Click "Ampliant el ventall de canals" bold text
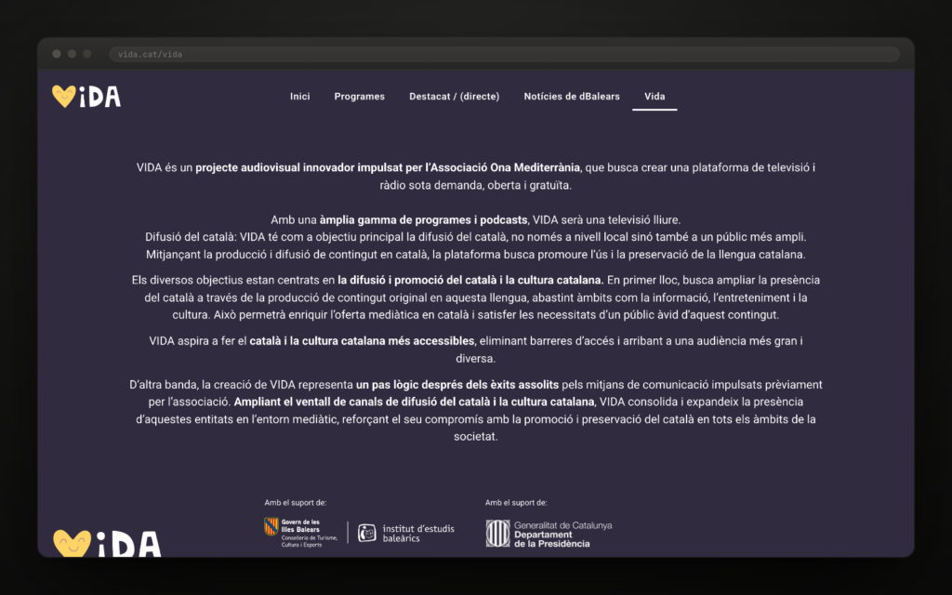952x595 pixels. 309,402
